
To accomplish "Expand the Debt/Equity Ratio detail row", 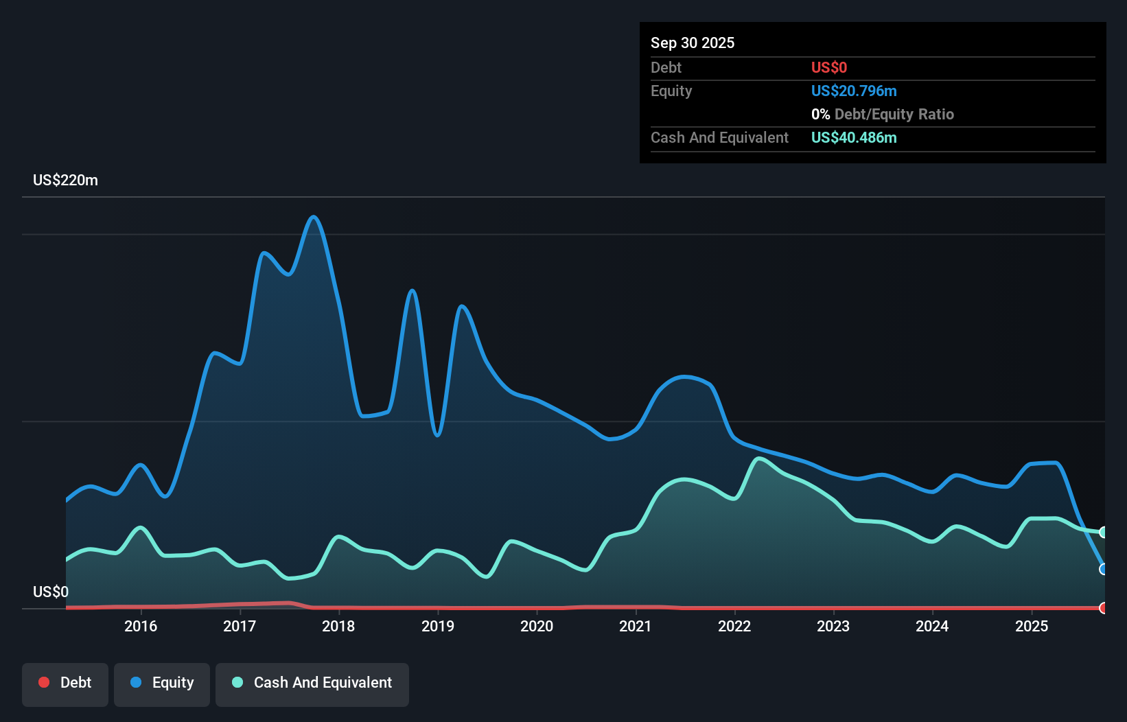I will 883,114.
